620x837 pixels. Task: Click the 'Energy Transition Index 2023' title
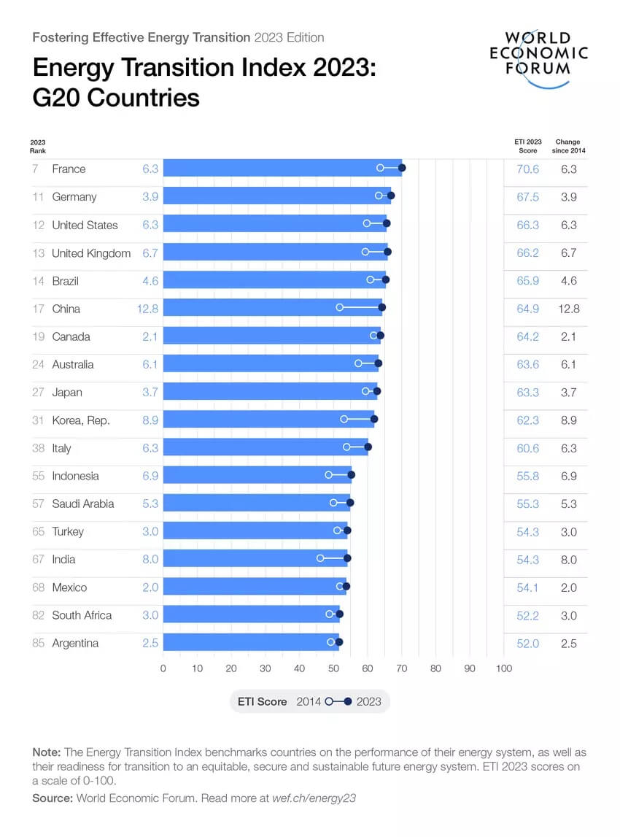204,69
